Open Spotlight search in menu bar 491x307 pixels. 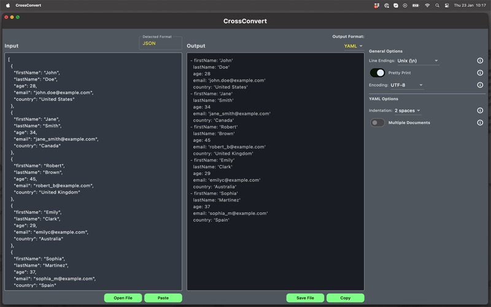(437, 6)
